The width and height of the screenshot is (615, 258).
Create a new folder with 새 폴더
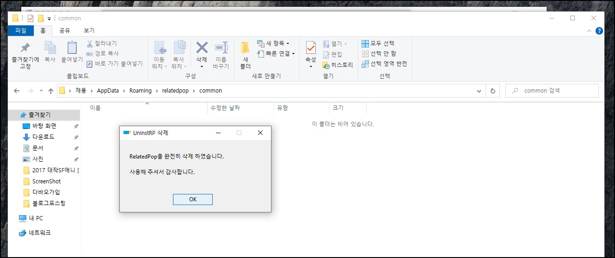(245, 55)
